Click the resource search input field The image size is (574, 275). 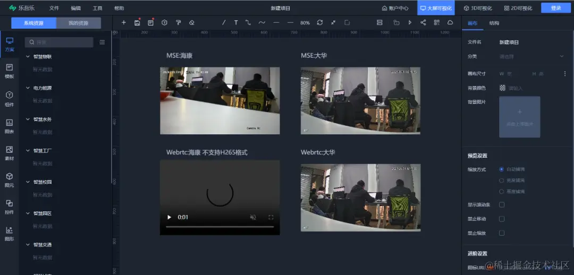[59, 42]
